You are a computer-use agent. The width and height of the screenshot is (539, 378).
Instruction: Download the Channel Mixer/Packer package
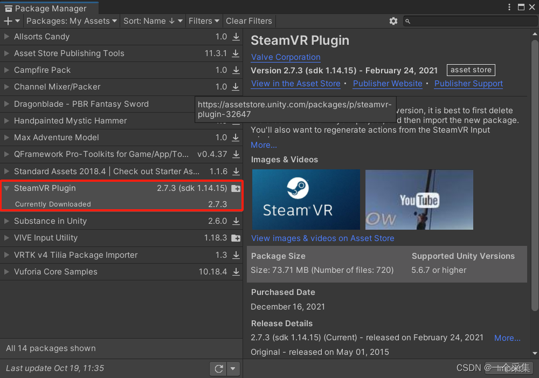pyautogui.click(x=236, y=87)
